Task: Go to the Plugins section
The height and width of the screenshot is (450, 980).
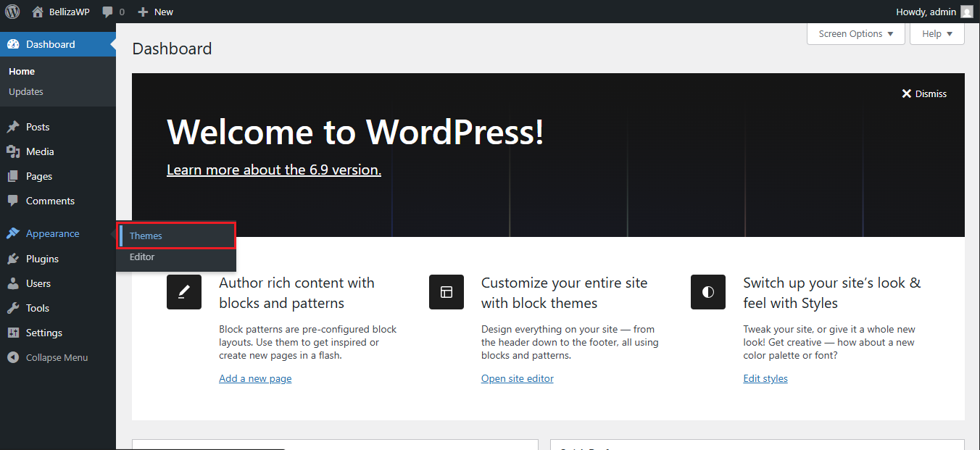Action: point(42,259)
